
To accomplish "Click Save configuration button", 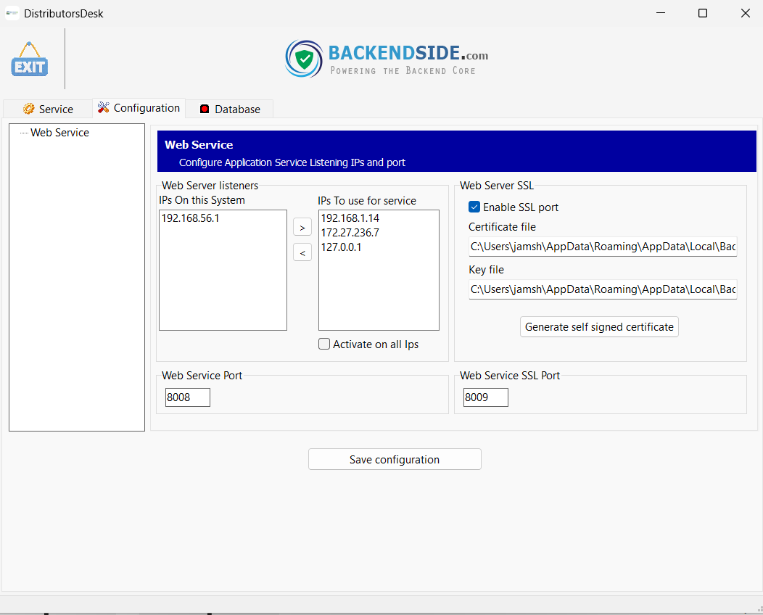I will [x=395, y=459].
